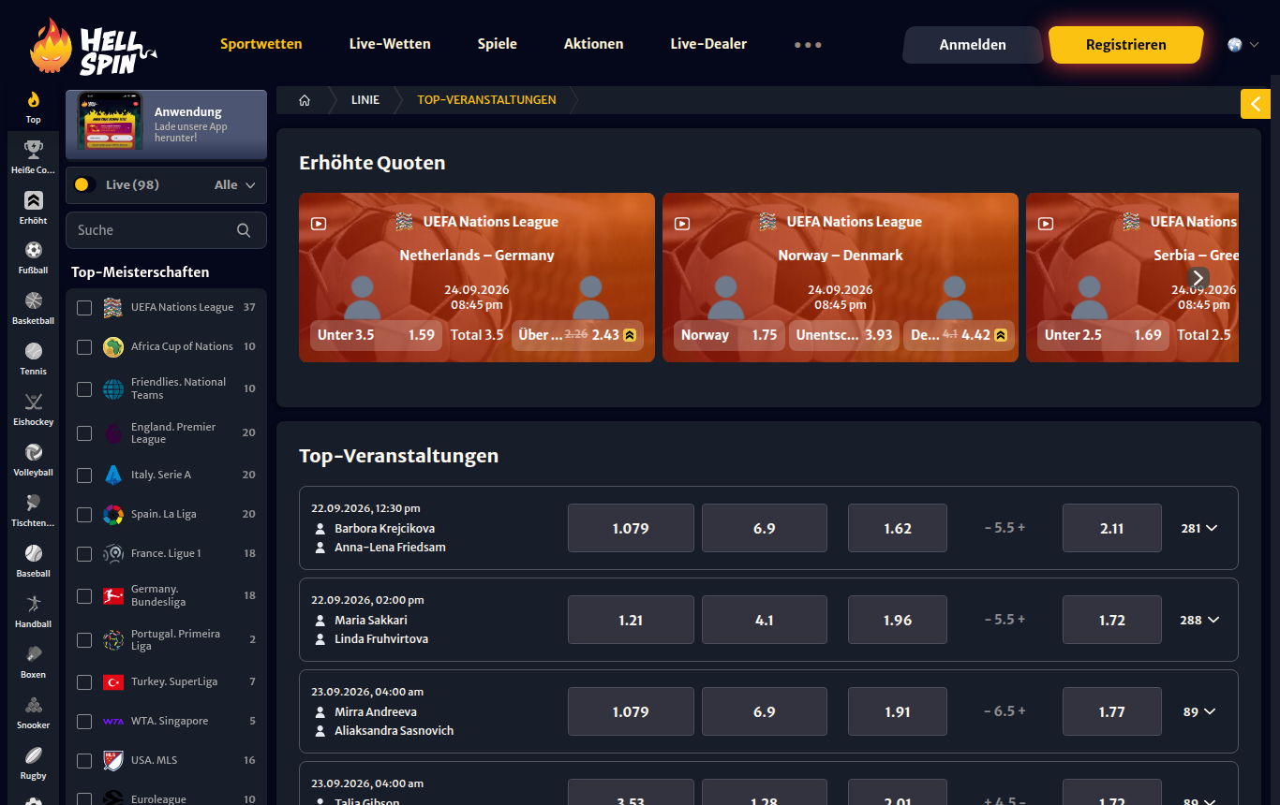
Task: Click the Registrieren button
Action: 1125,45
